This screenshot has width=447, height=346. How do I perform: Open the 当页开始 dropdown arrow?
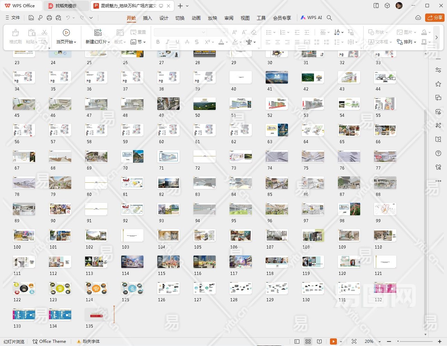[x=75, y=42]
